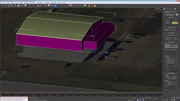Select the Manually update radio
This screenshot has width=180, height=101.
pyautogui.click(x=167, y=84)
